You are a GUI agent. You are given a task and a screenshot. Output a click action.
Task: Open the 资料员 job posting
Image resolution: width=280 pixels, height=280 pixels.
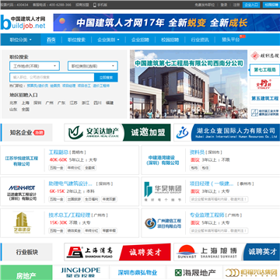click(197, 152)
